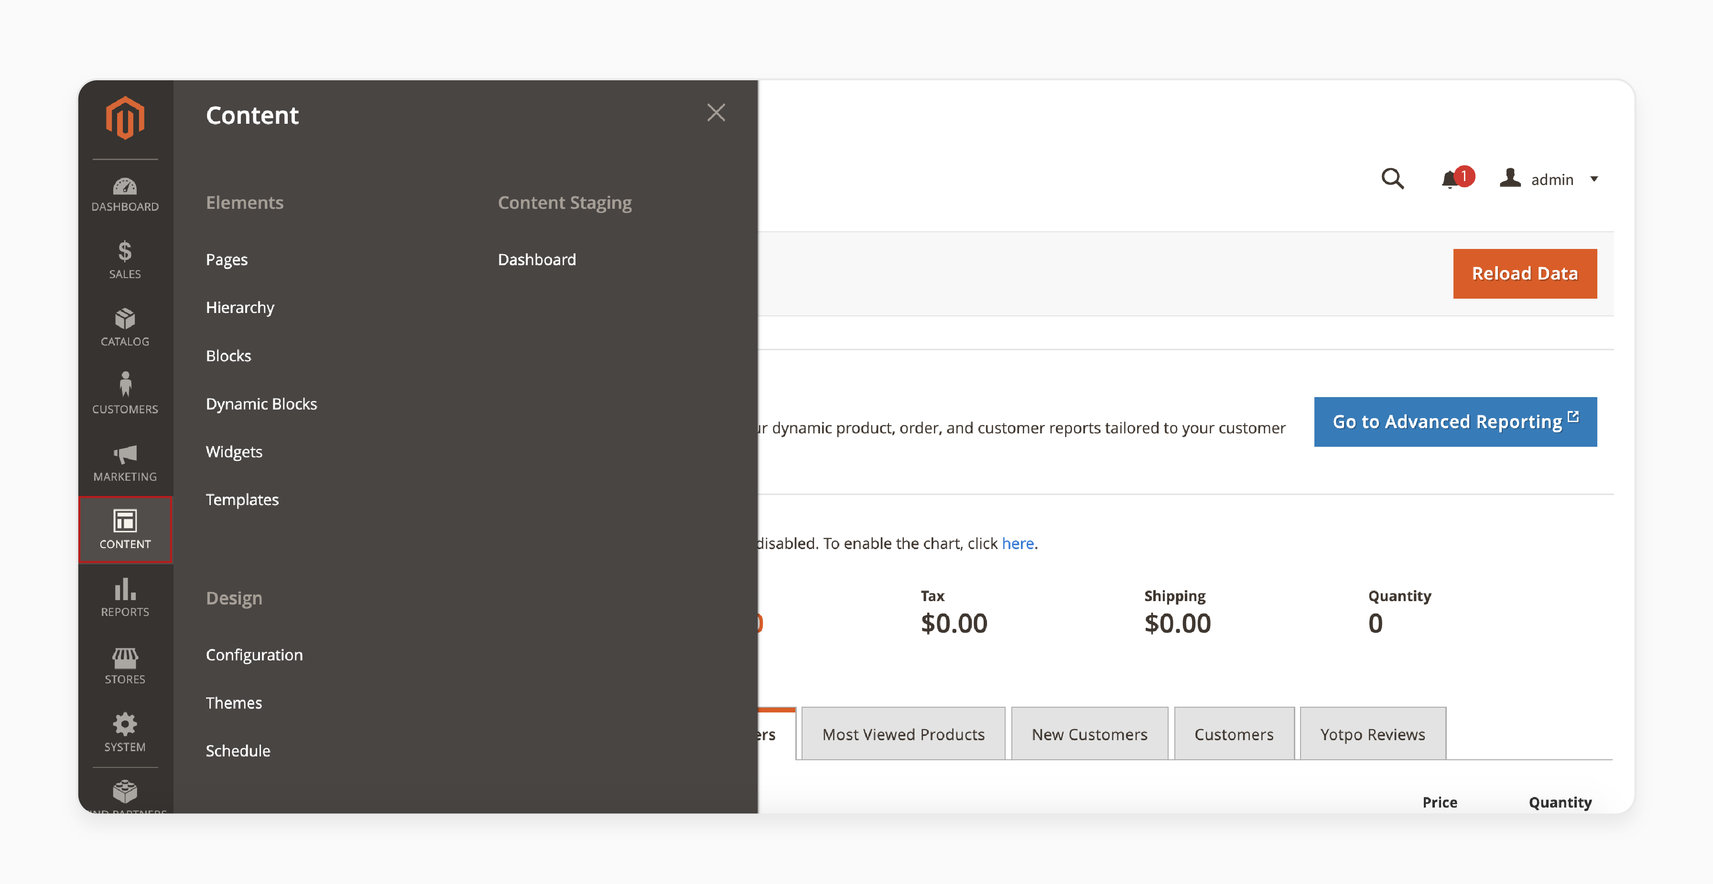This screenshot has height=884, width=1713.
Task: Click the Shipping $0.00 value
Action: click(x=1177, y=623)
